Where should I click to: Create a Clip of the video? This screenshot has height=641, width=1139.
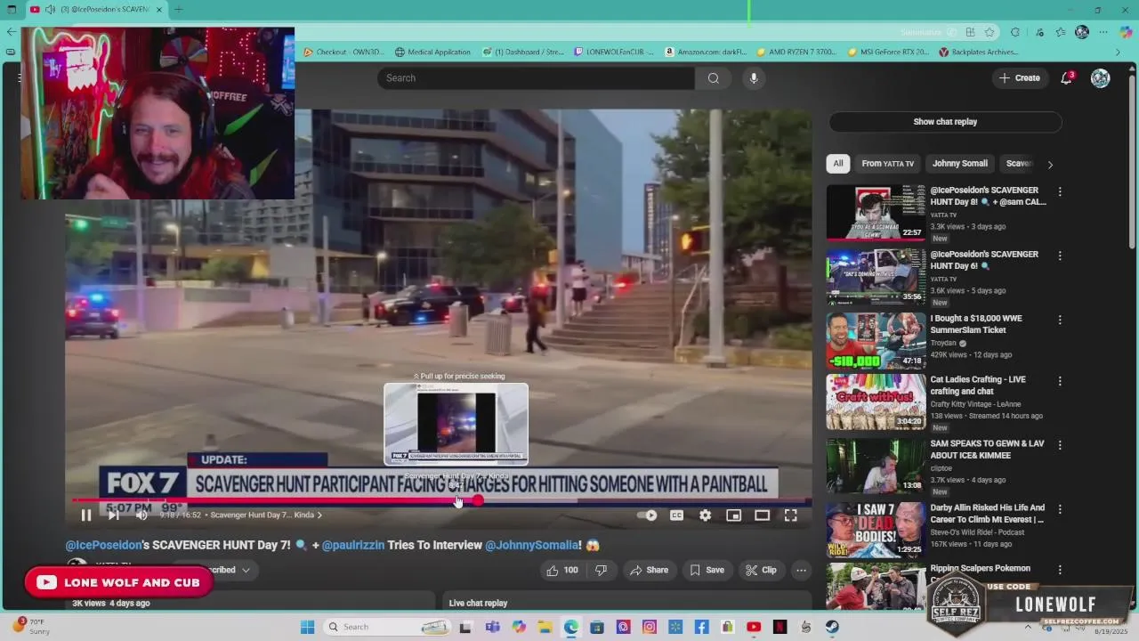click(x=761, y=570)
